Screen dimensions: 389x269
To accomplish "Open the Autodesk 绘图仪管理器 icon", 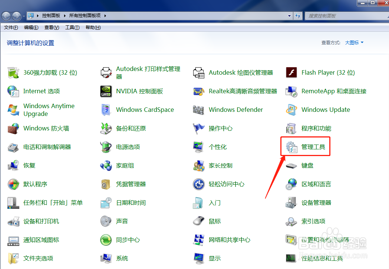I will pyautogui.click(x=199, y=72).
